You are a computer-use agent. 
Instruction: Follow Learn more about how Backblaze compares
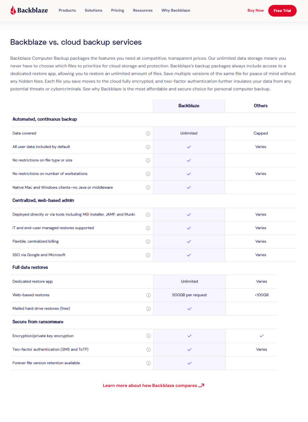pyautogui.click(x=153, y=386)
